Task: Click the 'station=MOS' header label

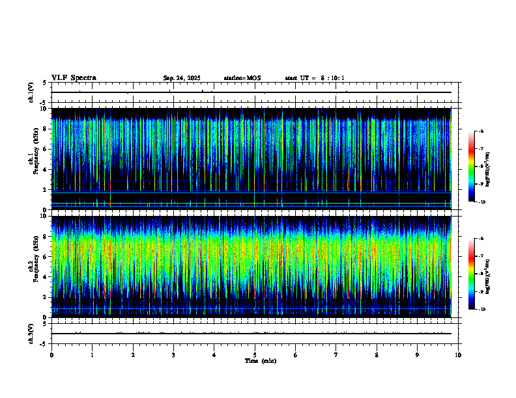Action: (242, 78)
